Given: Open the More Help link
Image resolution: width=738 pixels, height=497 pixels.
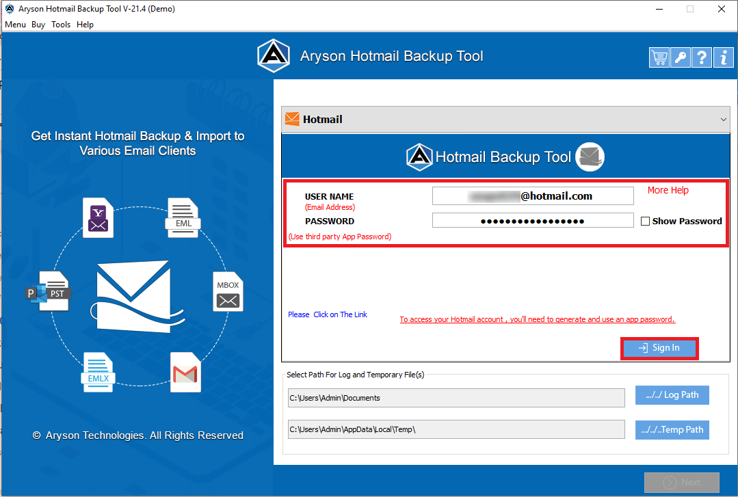Looking at the screenshot, I should 668,190.
